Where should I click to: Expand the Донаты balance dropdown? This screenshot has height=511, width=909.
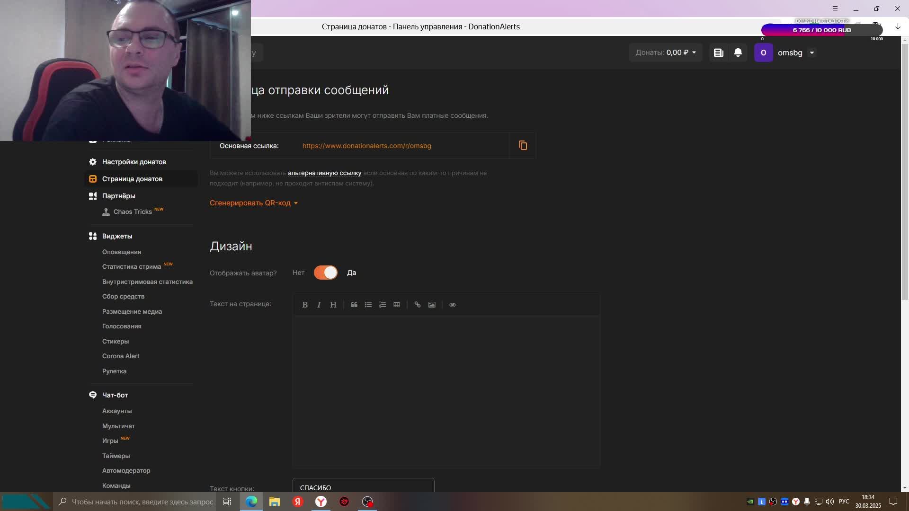click(666, 53)
